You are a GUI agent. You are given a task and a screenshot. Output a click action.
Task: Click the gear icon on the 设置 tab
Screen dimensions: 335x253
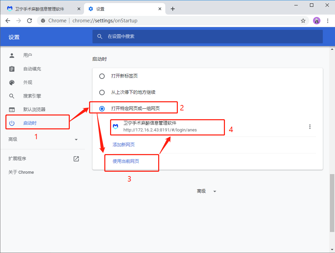point(91,9)
